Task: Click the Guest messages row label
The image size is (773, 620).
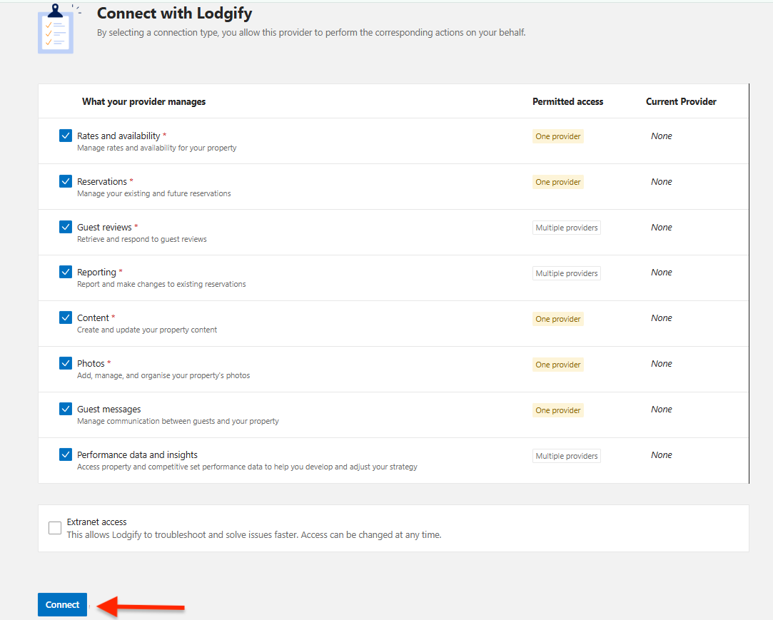Action: click(x=109, y=410)
